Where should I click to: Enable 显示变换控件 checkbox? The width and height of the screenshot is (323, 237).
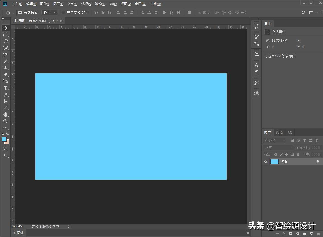point(63,13)
